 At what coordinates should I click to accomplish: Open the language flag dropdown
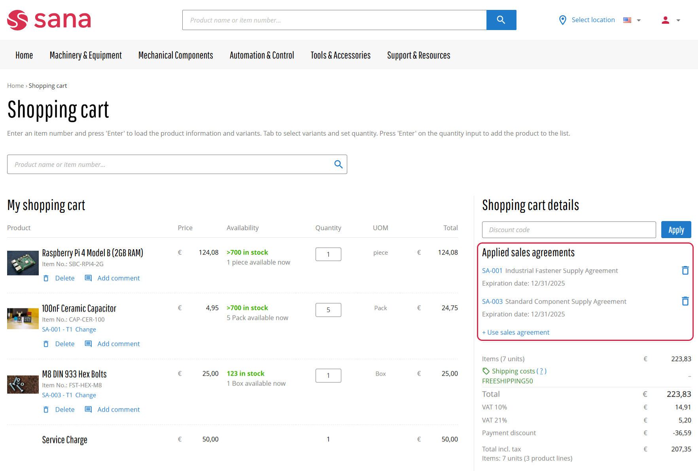click(632, 20)
